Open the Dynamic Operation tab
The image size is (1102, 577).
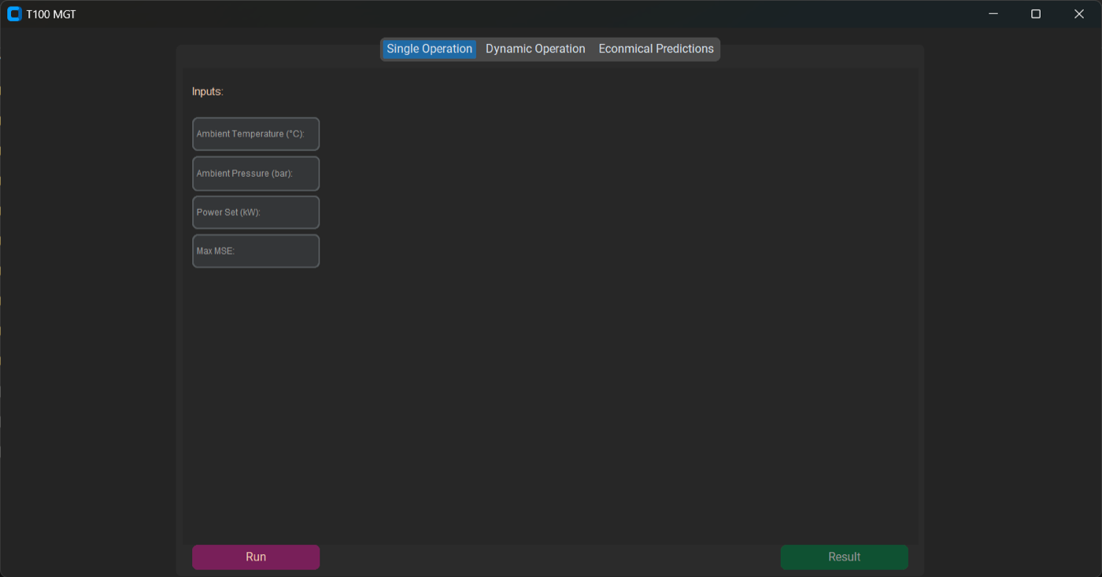535,49
